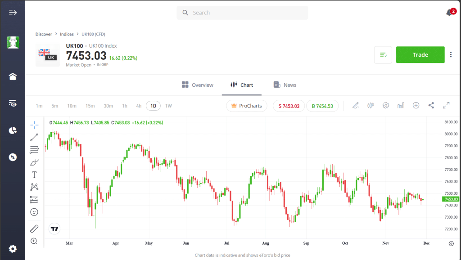Open the indicators icon above the chart
This screenshot has width=461, height=260.
pos(400,105)
